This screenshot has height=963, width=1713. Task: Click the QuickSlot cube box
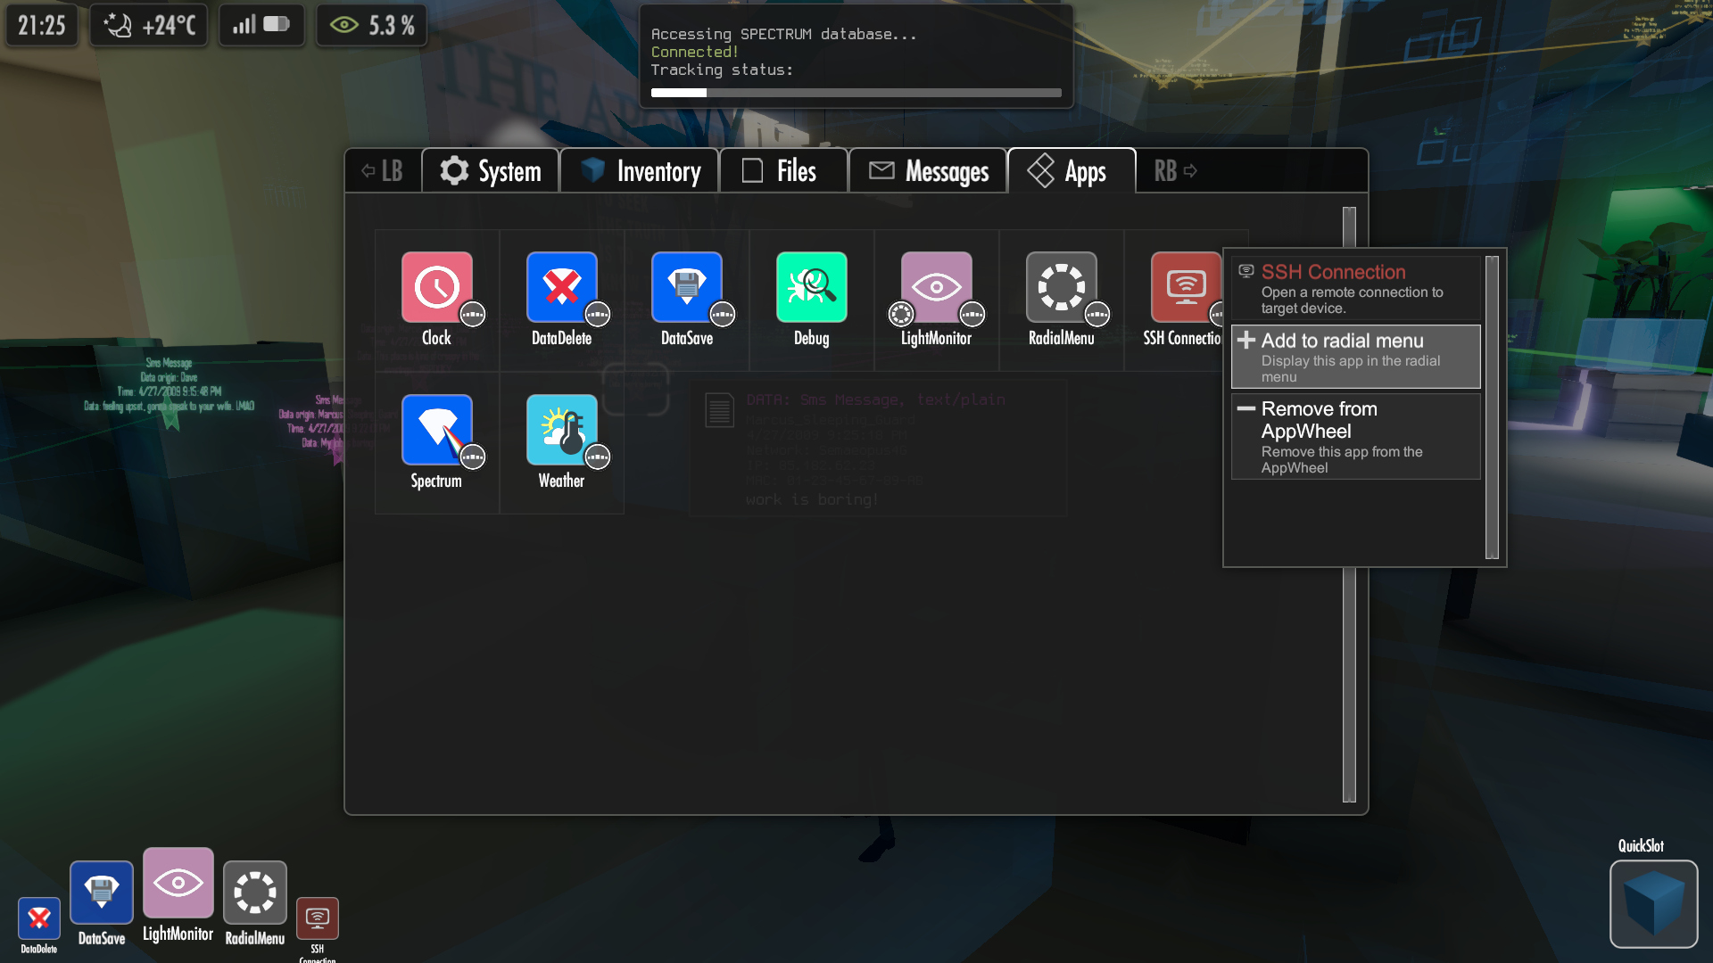coord(1652,903)
